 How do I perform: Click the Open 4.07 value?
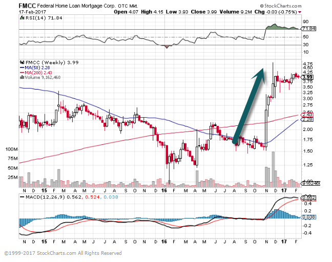(x=126, y=12)
